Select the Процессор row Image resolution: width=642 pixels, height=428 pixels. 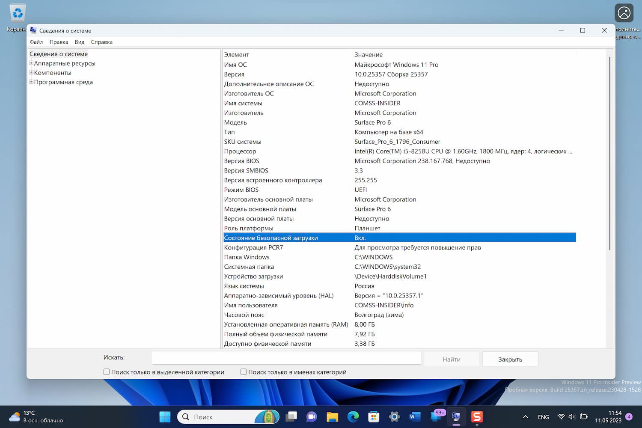coord(399,151)
